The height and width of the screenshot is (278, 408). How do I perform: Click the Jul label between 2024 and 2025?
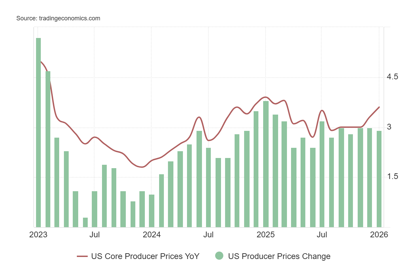(208, 235)
